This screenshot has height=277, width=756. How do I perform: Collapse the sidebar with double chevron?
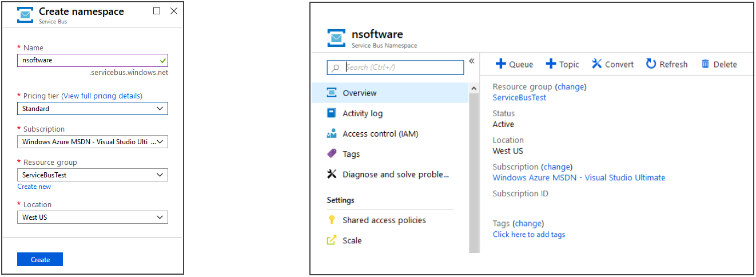pos(472,61)
